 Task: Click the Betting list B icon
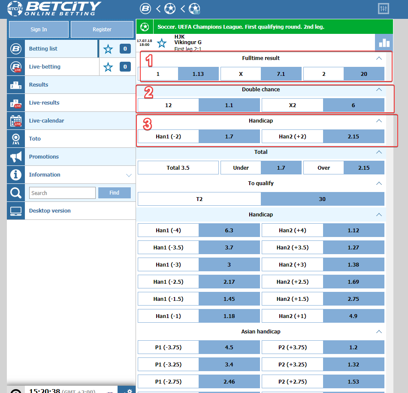(x=16, y=48)
